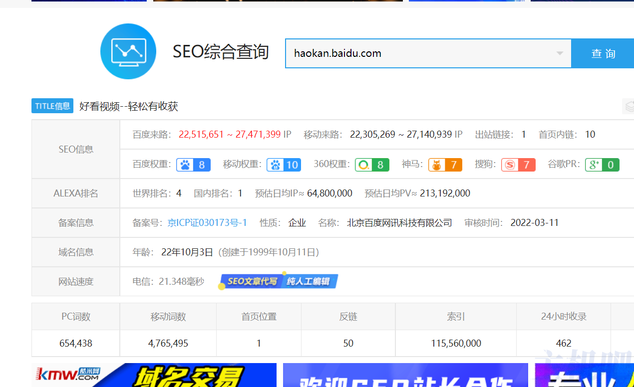634x387 pixels.
Task: Click the SEO信息 row label
Action: [76, 149]
